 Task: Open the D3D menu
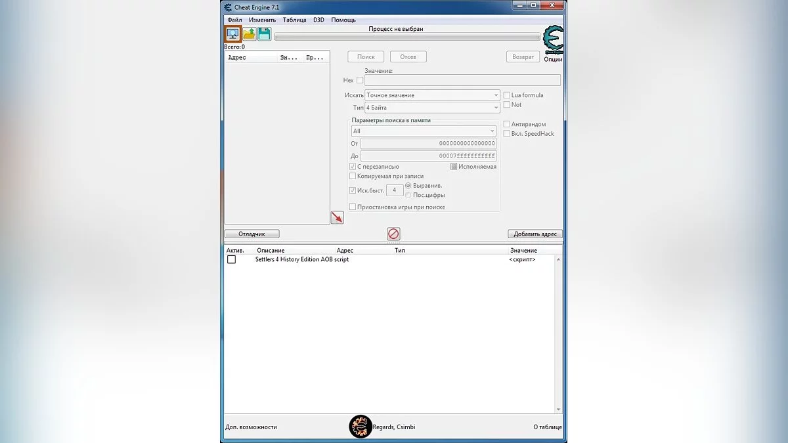(x=319, y=20)
